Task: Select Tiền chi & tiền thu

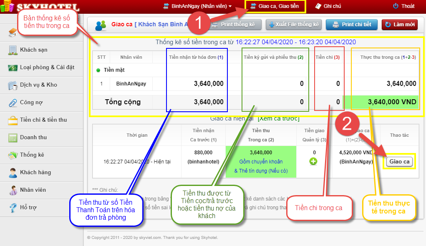Action: 43,120
